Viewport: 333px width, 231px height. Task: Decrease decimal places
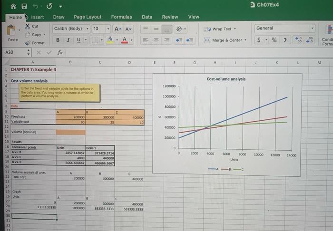tap(310, 39)
